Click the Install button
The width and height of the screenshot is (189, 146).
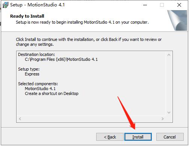pos(138,137)
